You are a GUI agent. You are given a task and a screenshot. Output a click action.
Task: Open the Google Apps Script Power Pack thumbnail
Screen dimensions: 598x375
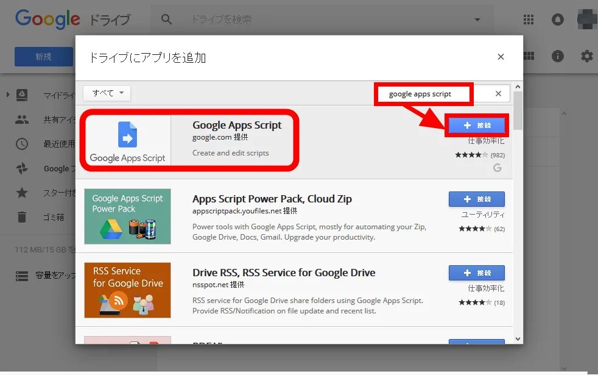pos(127,216)
